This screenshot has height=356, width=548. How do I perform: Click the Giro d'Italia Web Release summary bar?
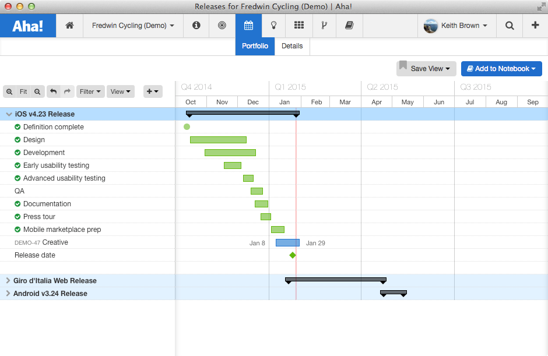(336, 280)
